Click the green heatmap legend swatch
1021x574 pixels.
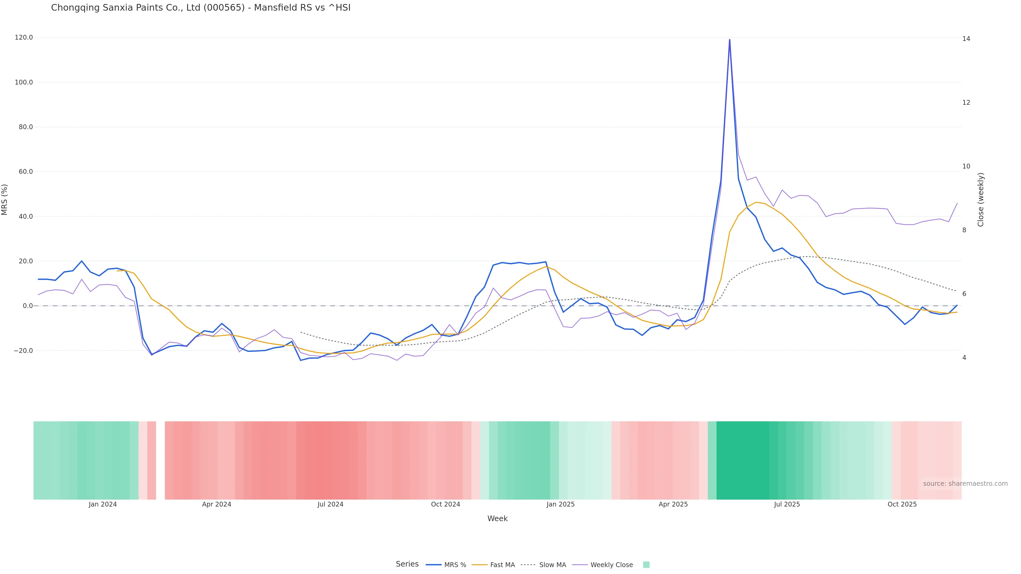point(646,565)
